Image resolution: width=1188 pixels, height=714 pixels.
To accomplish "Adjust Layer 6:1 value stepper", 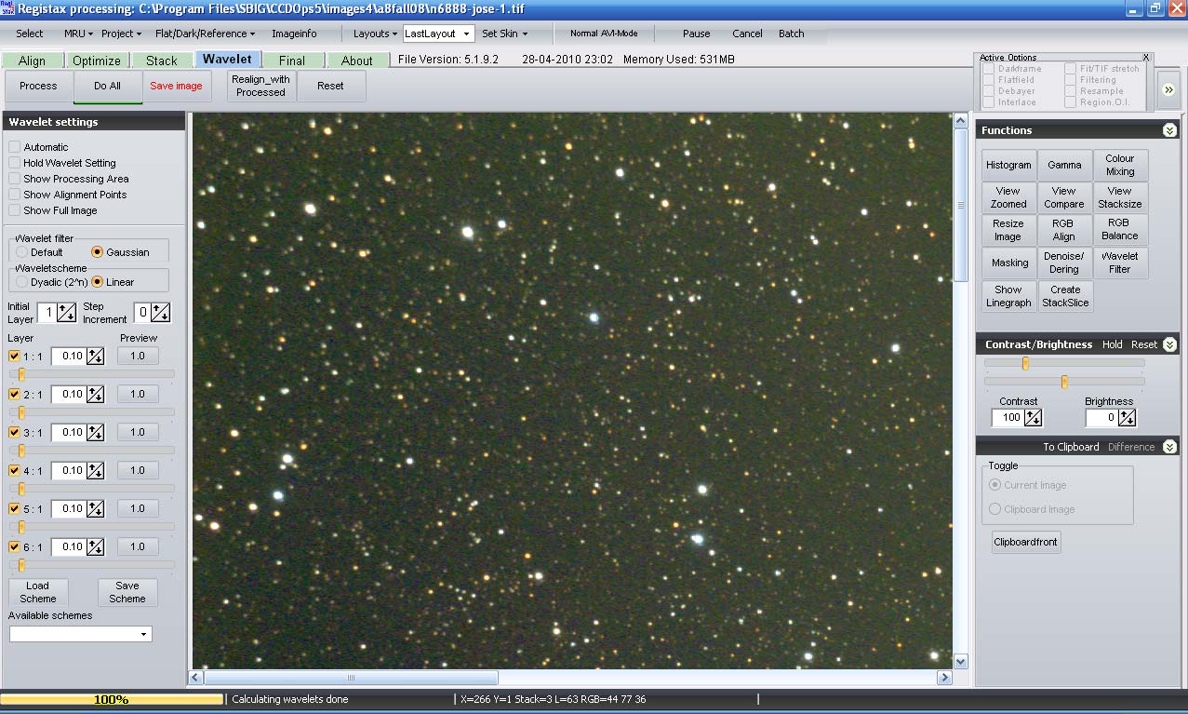I will tap(96, 546).
